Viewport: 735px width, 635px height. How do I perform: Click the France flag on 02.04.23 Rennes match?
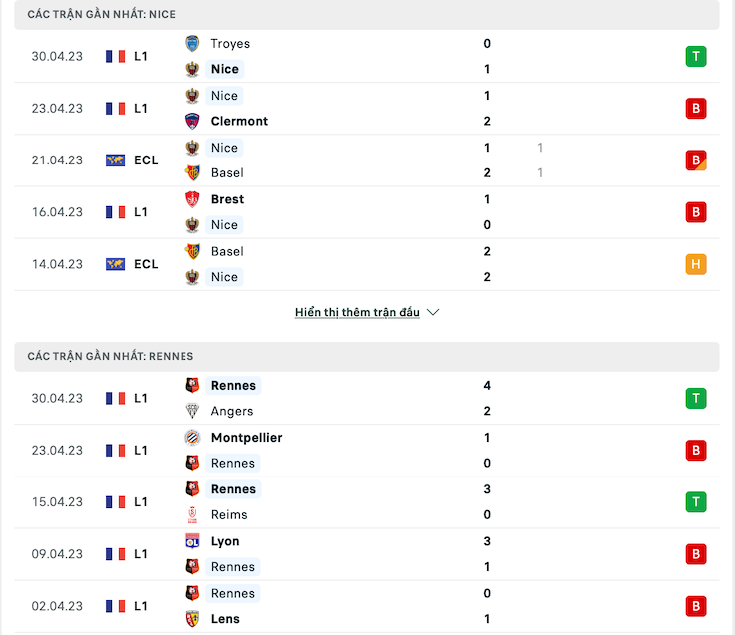click(116, 606)
